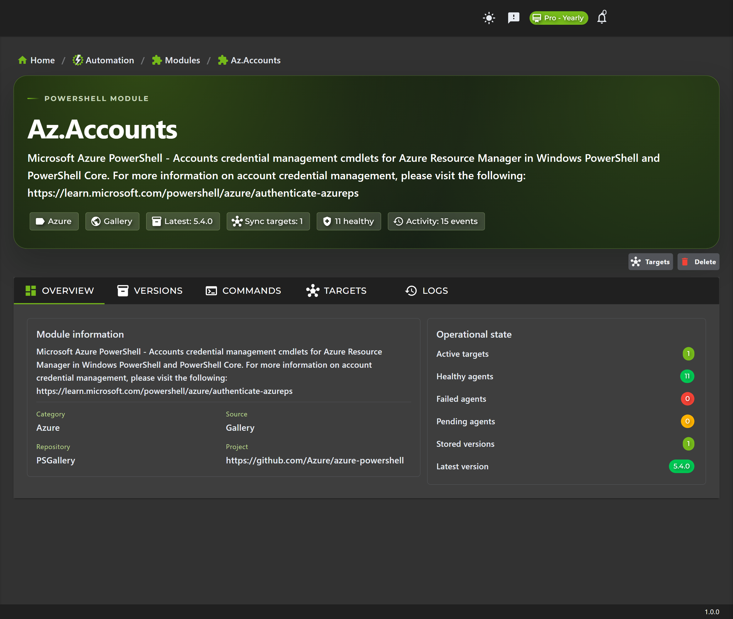Open the Logs tab
Image resolution: width=733 pixels, height=619 pixels.
tap(427, 291)
